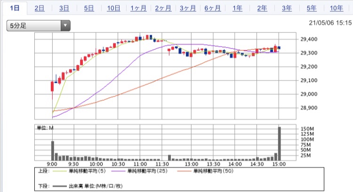The width and height of the screenshot is (353, 192).
Task: Switch to the 6ヶ月 period tab
Action: pos(213,8)
